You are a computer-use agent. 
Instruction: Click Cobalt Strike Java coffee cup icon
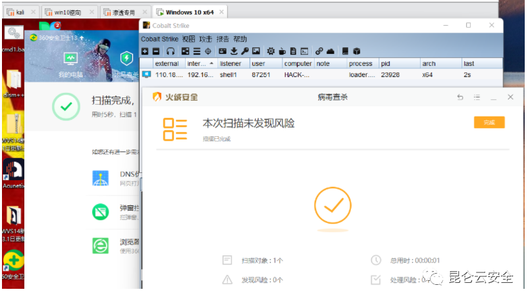tap(282, 51)
